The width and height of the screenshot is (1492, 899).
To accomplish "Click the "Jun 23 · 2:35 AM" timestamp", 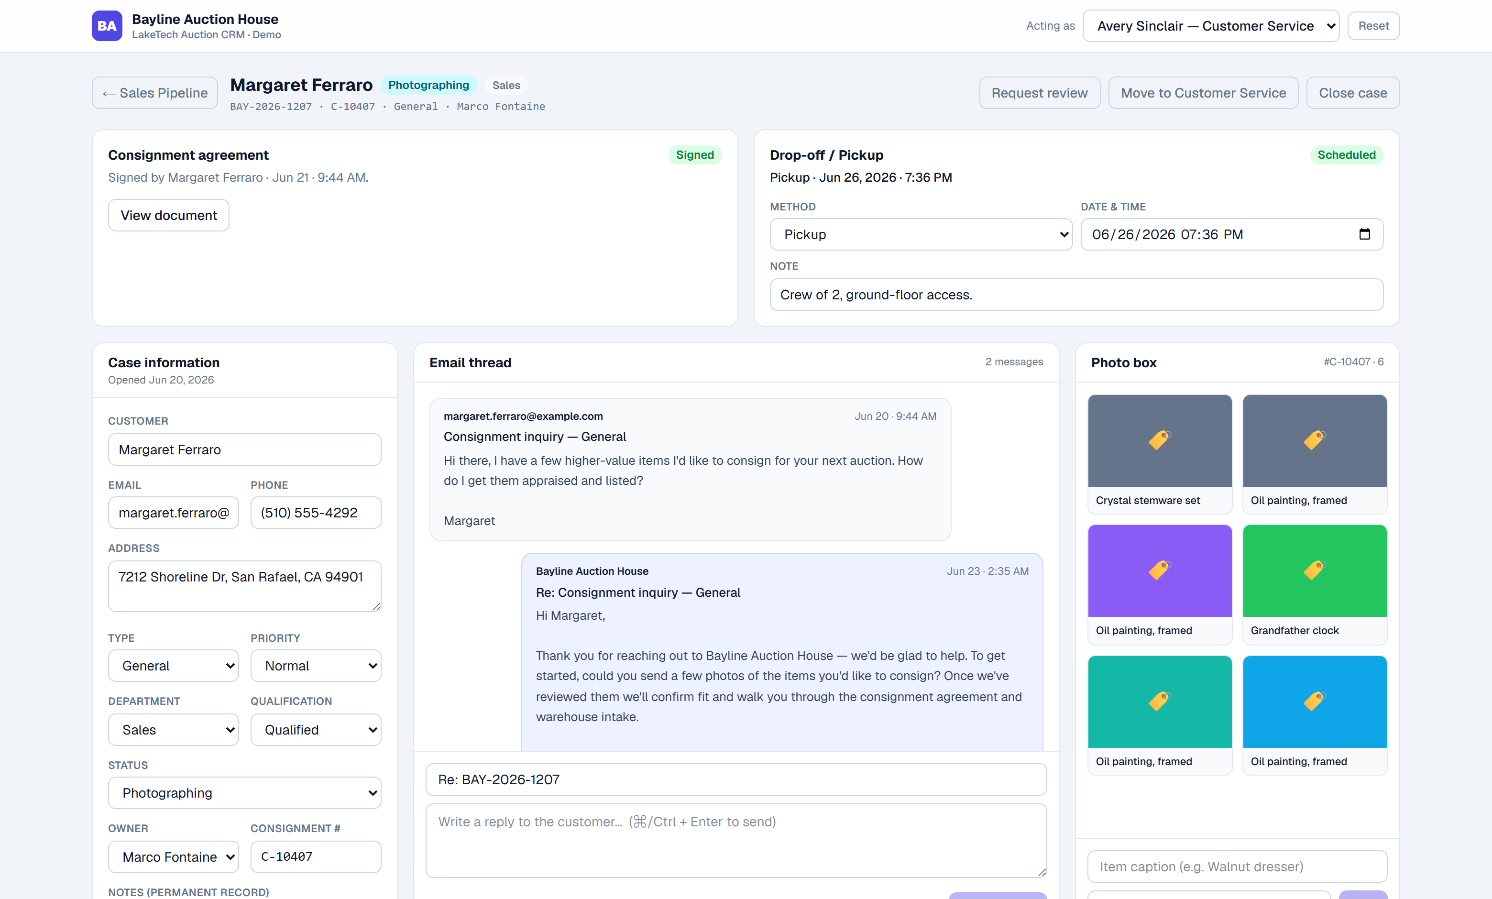I will (987, 571).
